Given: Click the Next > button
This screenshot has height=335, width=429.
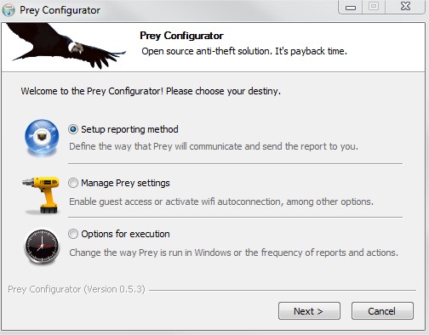Looking at the screenshot, I should click(309, 311).
